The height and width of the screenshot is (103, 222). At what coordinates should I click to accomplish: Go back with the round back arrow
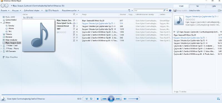pyautogui.click(x=3, y=6)
